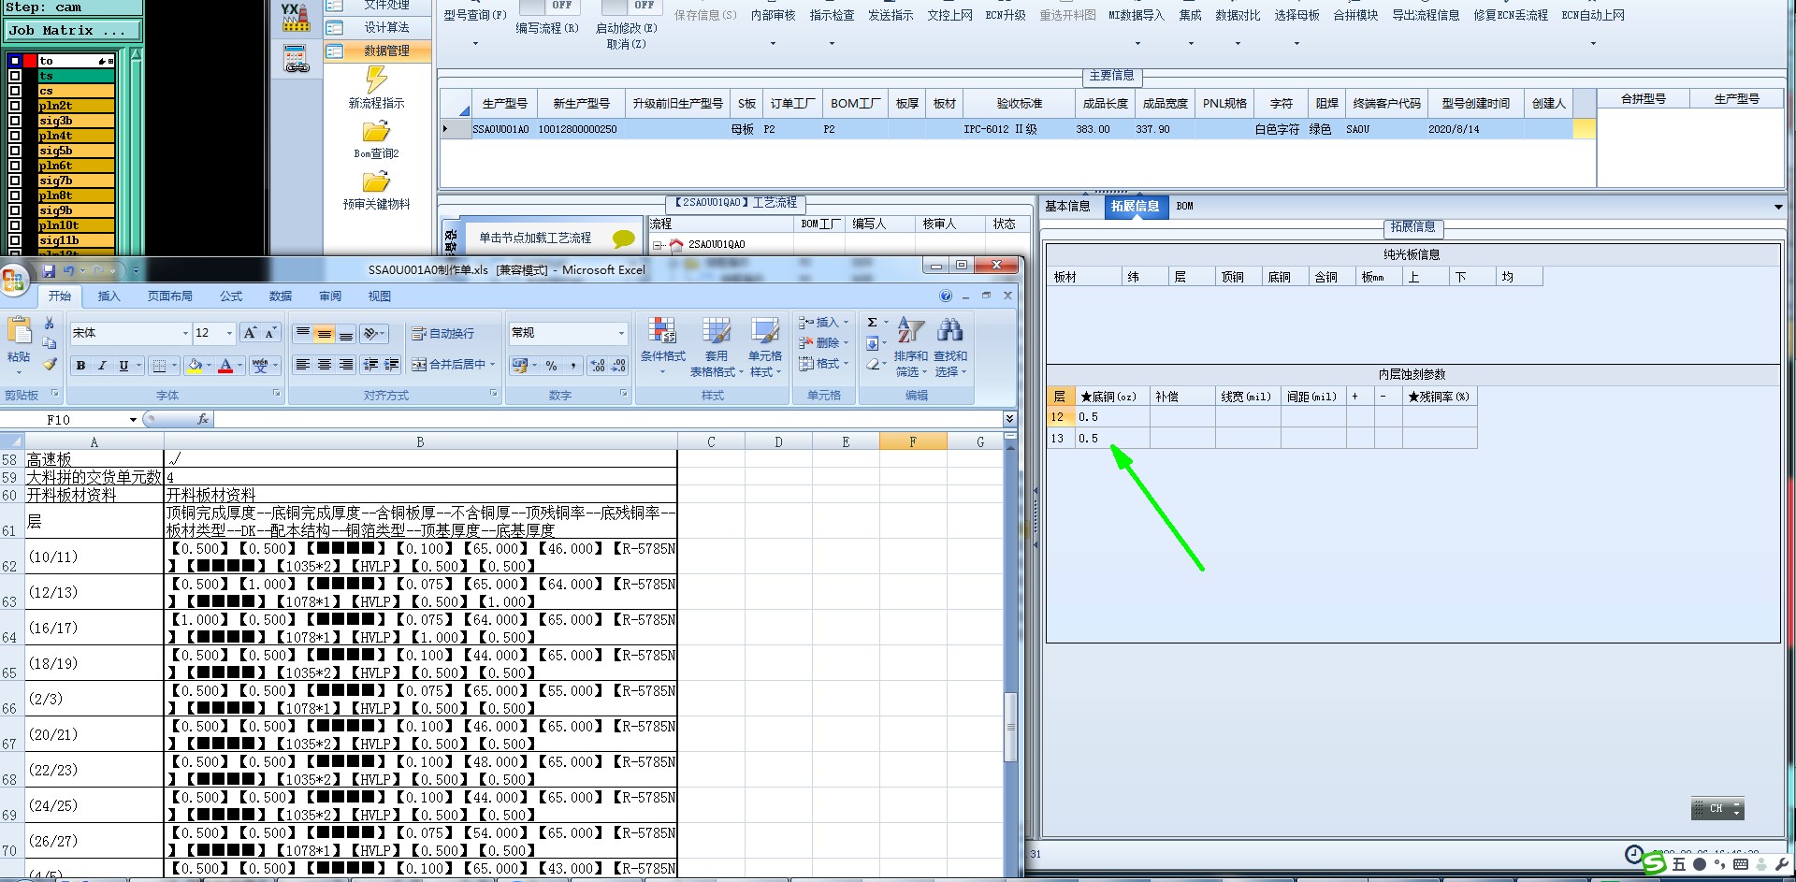Switch to Excel 插入 ribbon tab
The height and width of the screenshot is (882, 1796).
click(x=109, y=296)
